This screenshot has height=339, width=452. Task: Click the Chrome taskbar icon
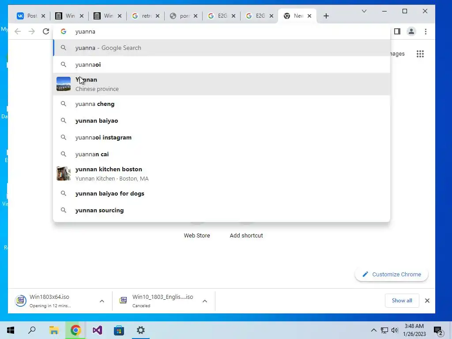(x=75, y=330)
